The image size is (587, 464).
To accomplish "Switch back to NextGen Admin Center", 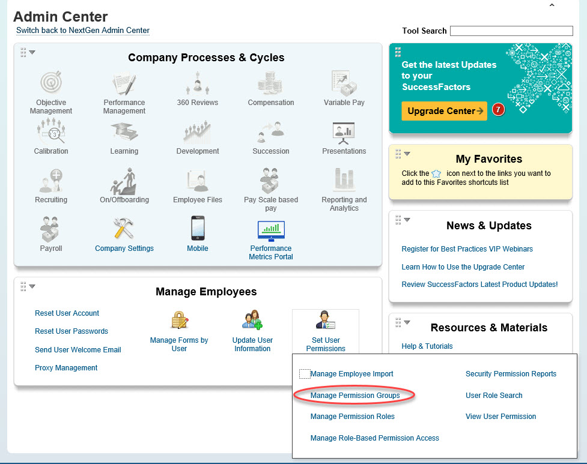I will click(83, 30).
